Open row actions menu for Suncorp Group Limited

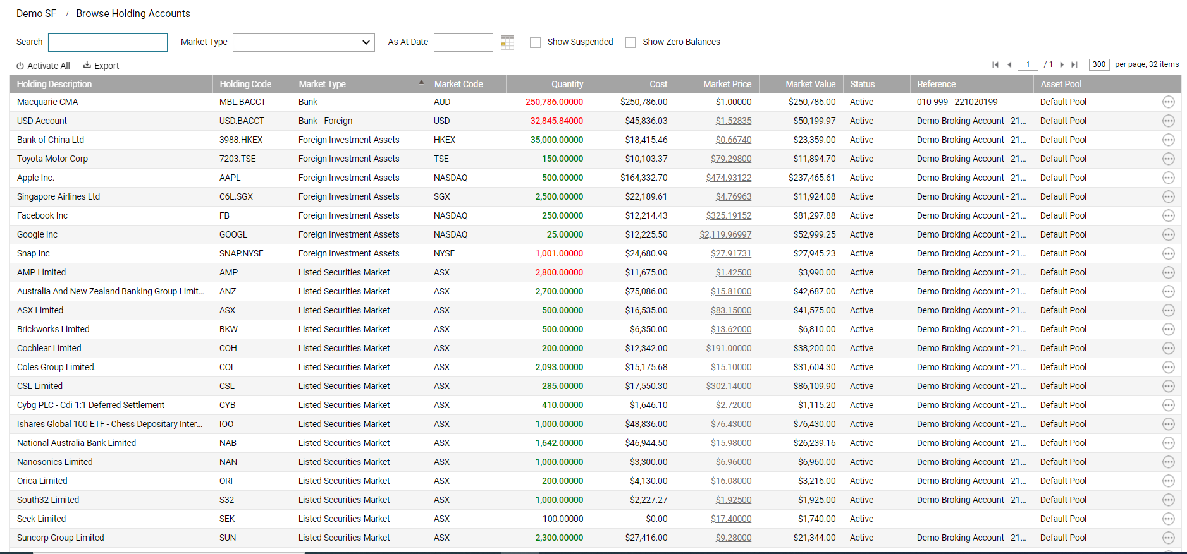click(x=1168, y=538)
